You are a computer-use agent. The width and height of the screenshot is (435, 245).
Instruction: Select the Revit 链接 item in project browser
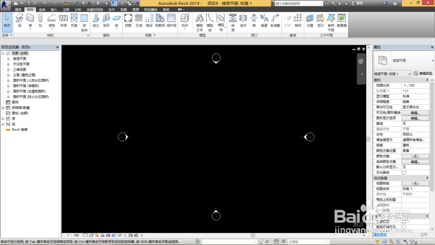coord(20,130)
